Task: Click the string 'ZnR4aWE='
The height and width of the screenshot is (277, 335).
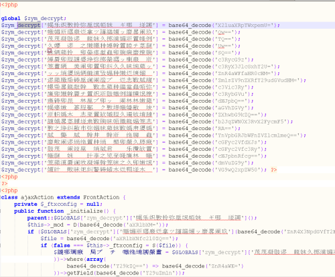Action: click(x=226, y=266)
